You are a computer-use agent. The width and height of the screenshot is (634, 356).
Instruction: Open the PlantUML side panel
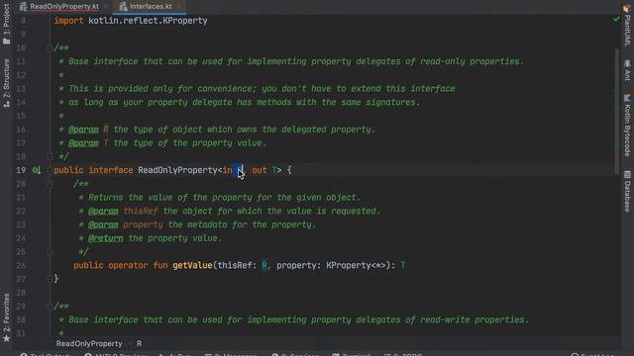click(627, 26)
